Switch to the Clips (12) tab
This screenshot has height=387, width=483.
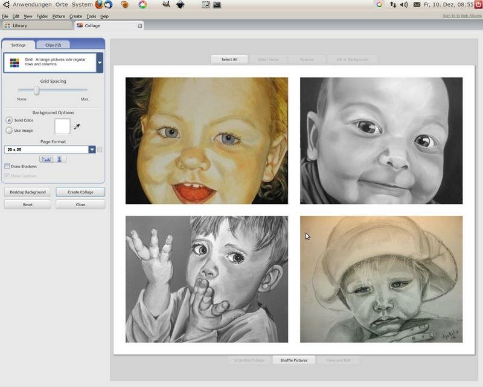pos(53,45)
